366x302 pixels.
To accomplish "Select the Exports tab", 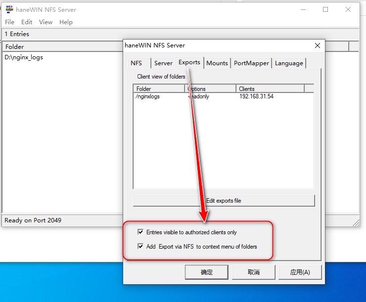I will pyautogui.click(x=189, y=62).
